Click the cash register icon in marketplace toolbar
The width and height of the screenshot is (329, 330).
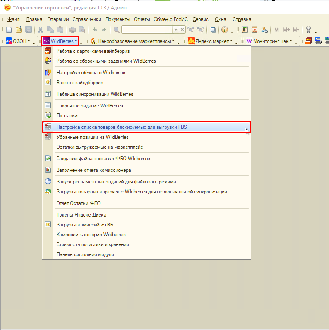319,41
